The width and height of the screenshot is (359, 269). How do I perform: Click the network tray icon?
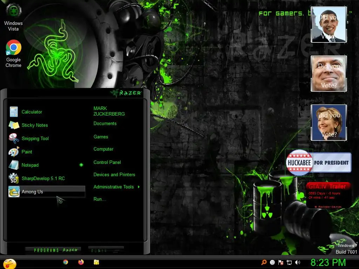(289, 262)
